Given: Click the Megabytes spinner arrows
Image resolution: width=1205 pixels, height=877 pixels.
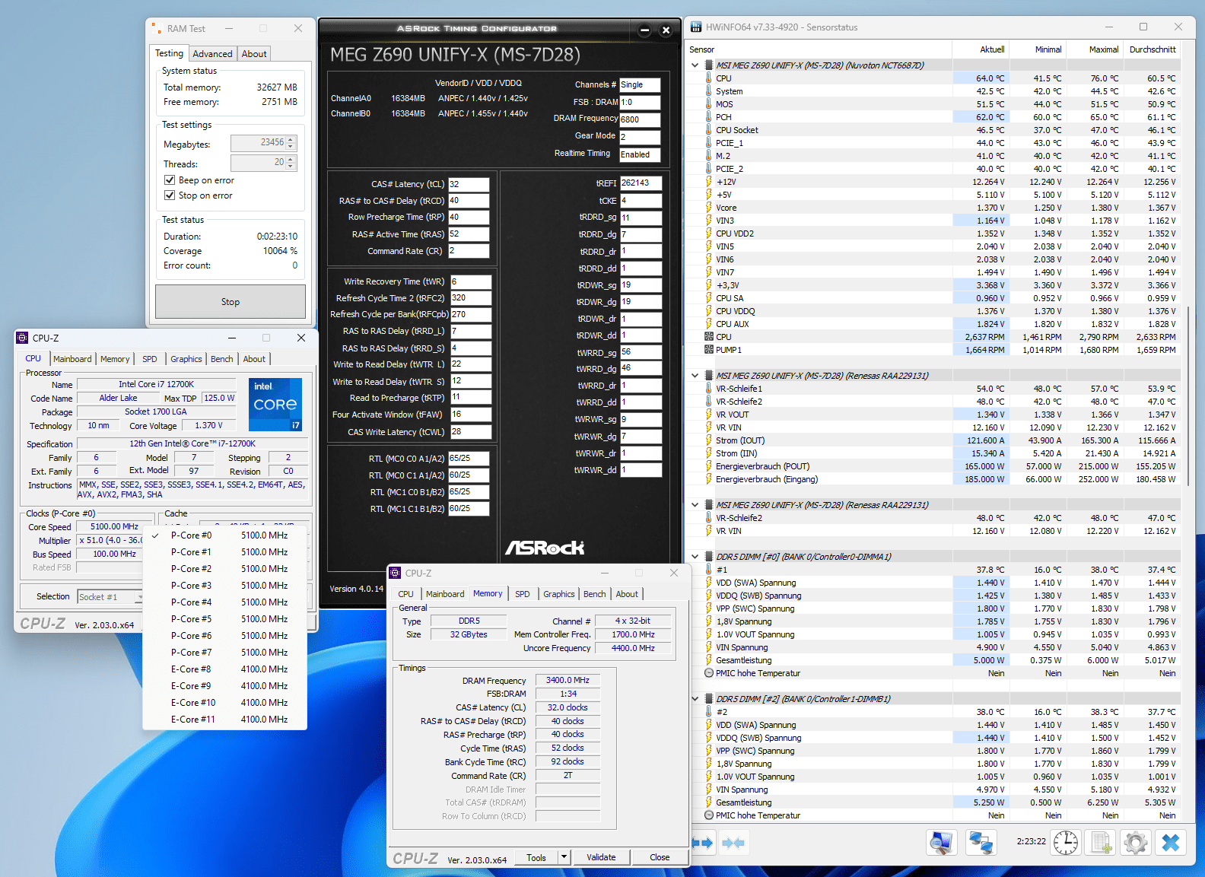Looking at the screenshot, I should click(291, 144).
